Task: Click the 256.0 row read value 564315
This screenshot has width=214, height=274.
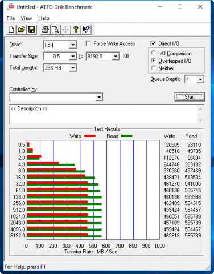Action: pos(193,203)
